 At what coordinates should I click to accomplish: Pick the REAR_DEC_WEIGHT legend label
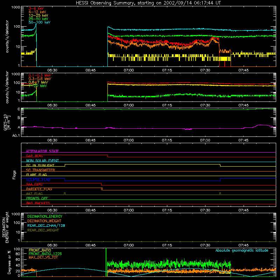[x=43, y=230]
